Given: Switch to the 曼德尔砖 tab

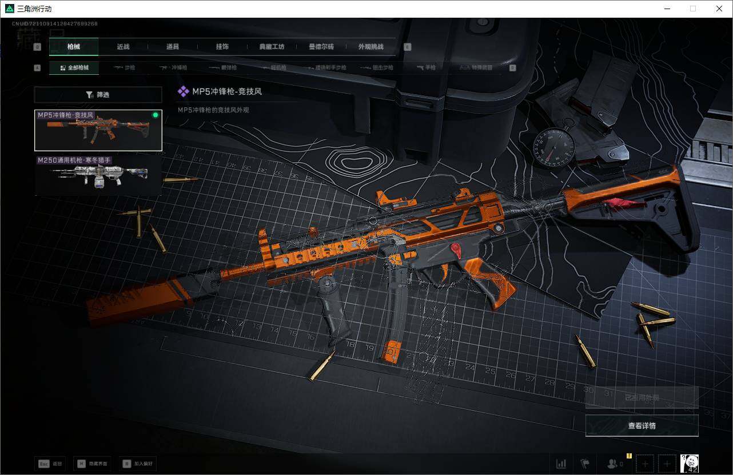Looking at the screenshot, I should point(321,47).
